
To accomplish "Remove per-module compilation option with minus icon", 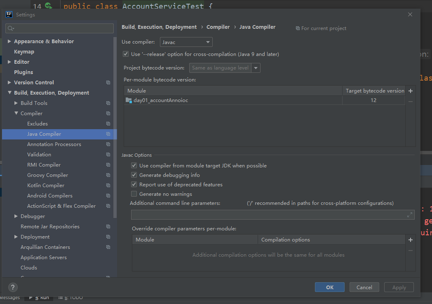I will click(x=411, y=251).
